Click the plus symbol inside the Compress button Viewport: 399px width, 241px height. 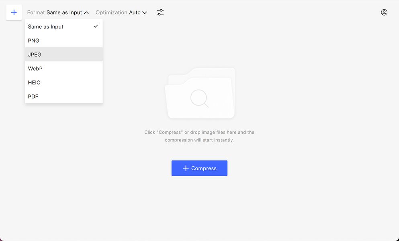tap(186, 168)
